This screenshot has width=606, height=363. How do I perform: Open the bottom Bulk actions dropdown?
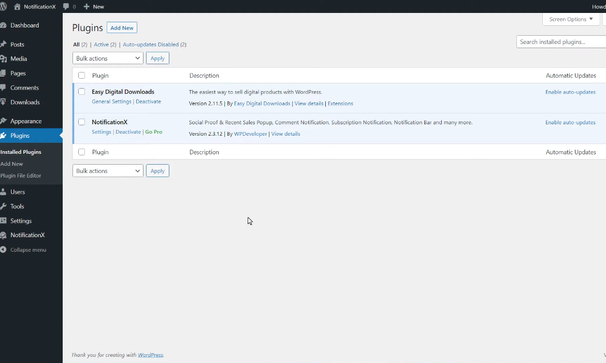click(108, 171)
